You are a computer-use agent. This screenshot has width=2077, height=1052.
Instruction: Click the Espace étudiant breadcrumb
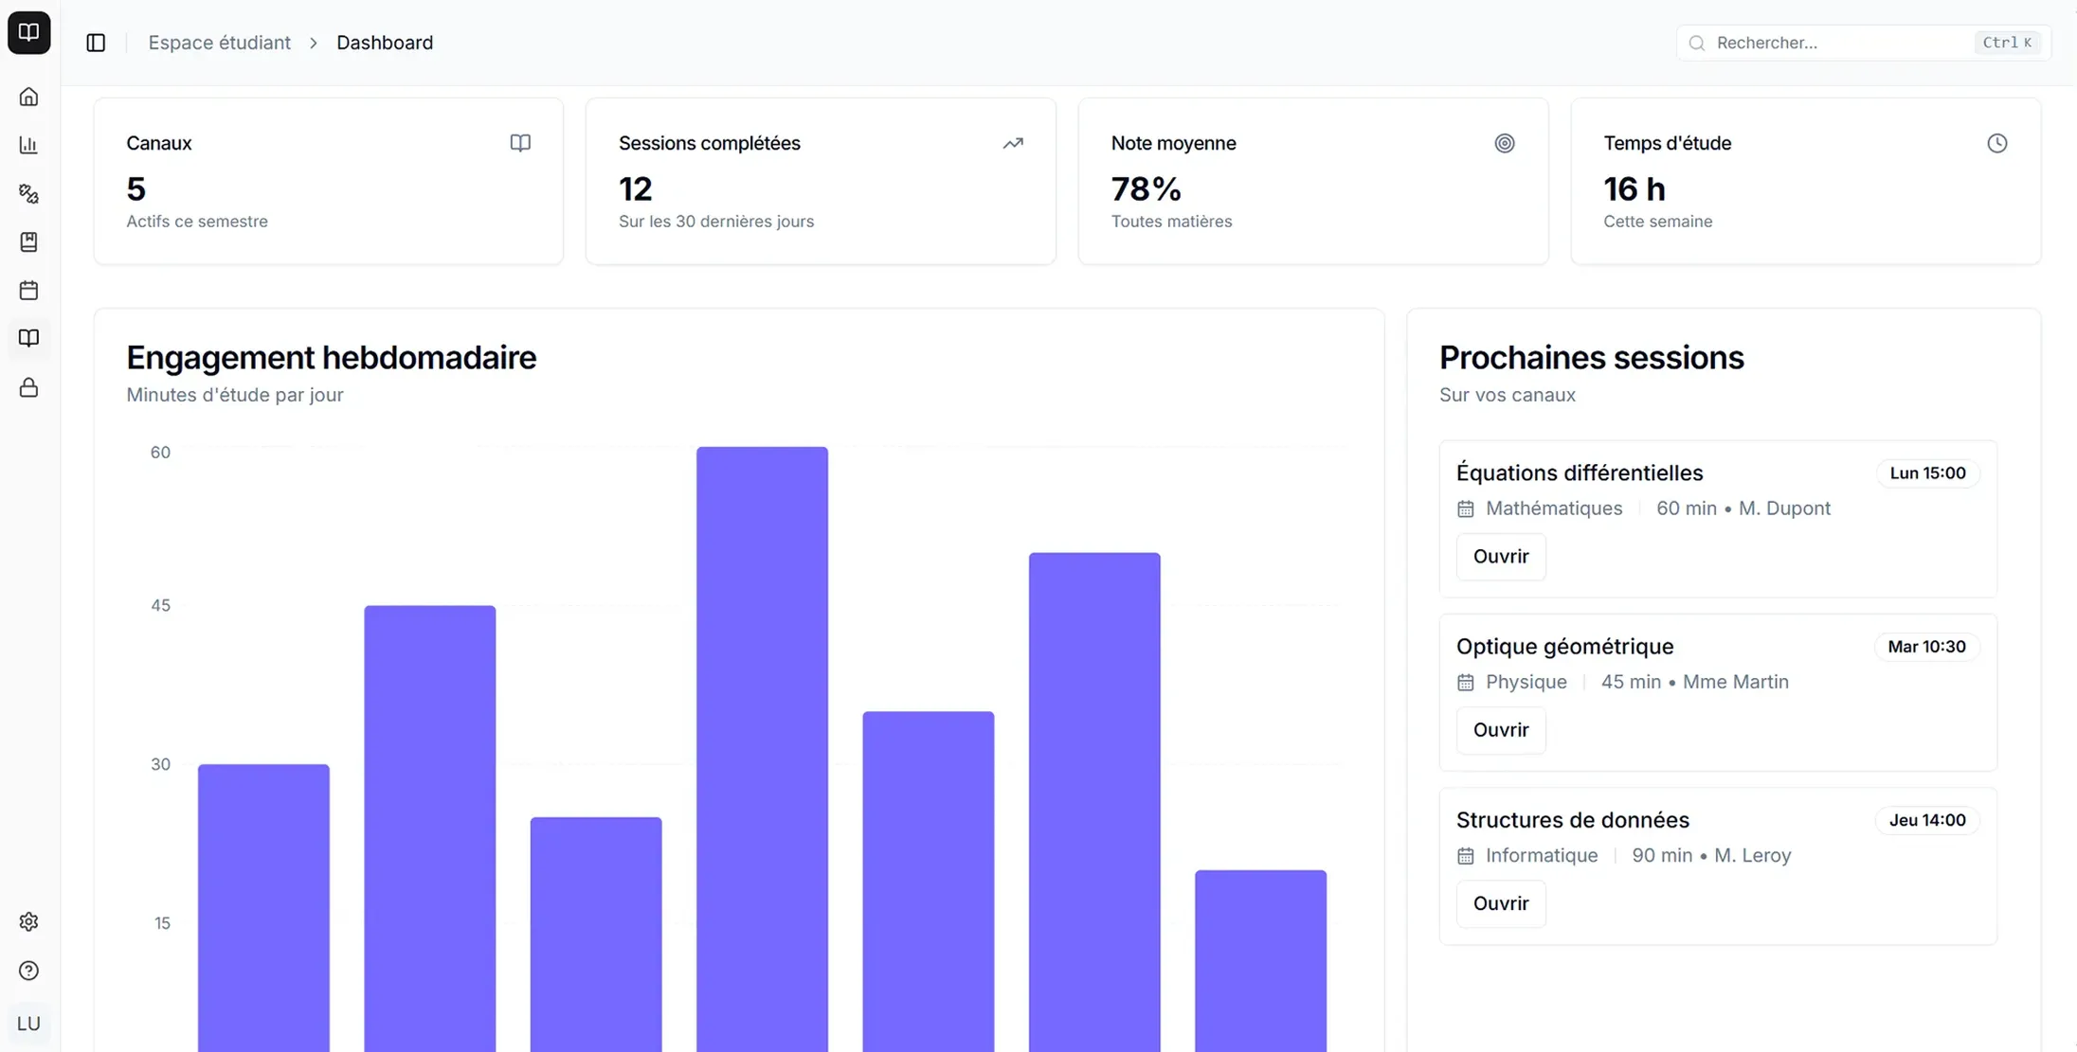[x=219, y=43]
